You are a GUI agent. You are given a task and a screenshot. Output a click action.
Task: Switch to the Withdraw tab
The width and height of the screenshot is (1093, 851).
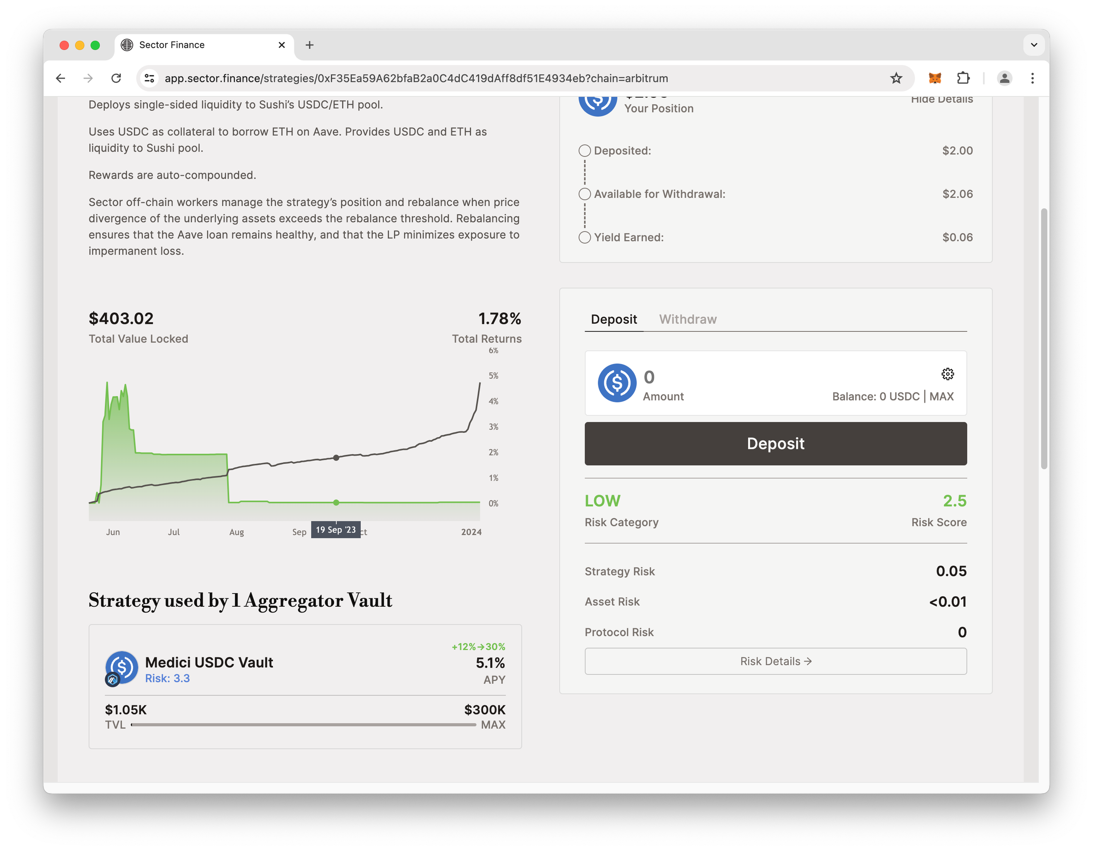click(x=688, y=319)
